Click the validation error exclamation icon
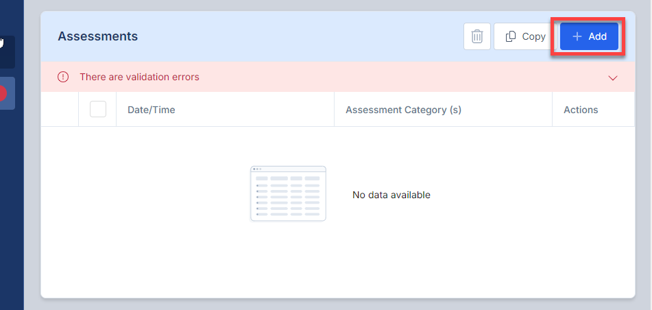This screenshot has height=310, width=652. (63, 77)
